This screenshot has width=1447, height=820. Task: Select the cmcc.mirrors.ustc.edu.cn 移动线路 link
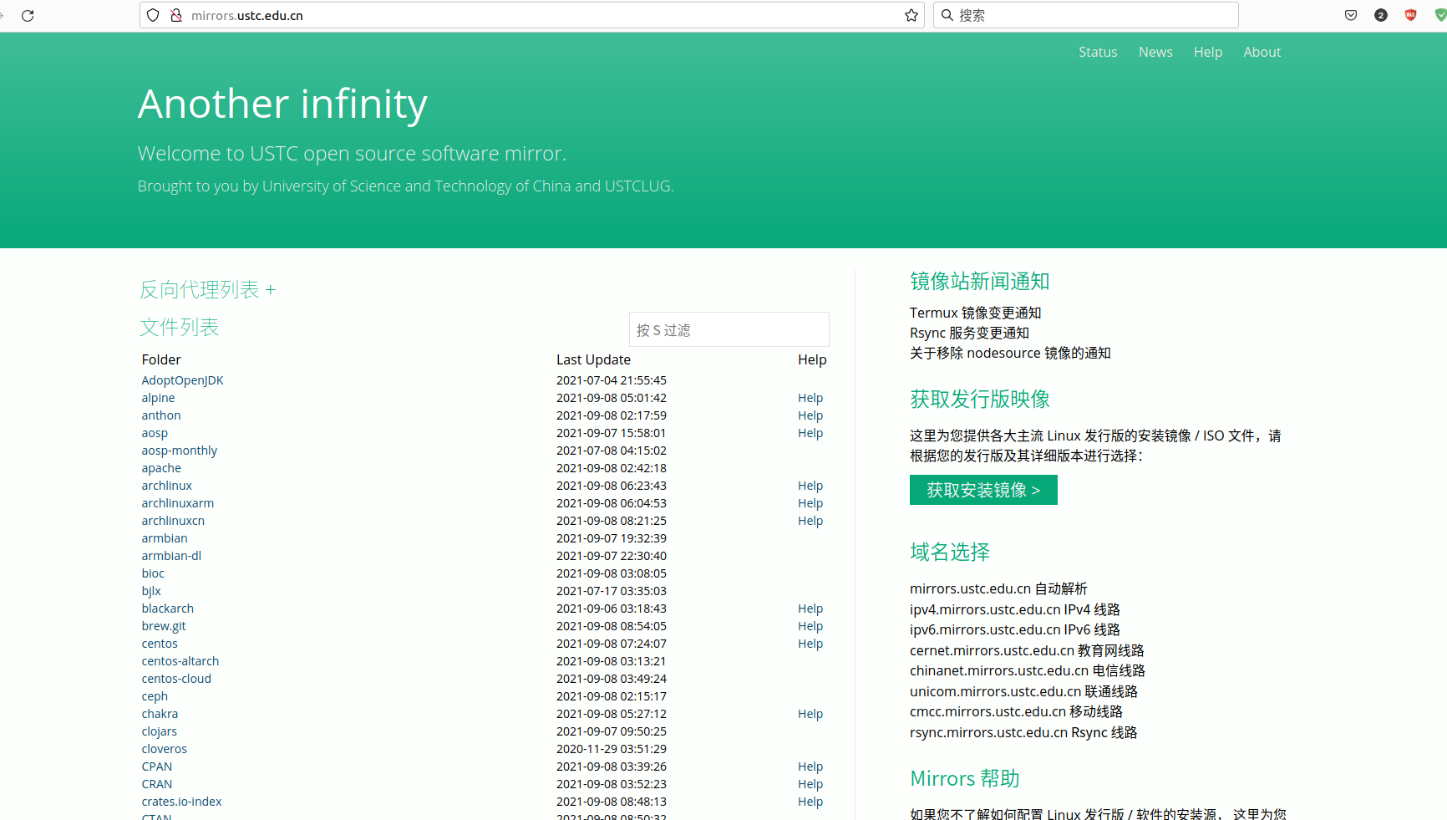(1016, 711)
